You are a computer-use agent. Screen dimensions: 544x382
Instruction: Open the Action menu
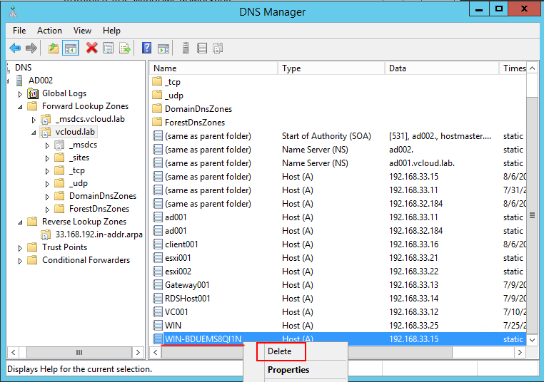coord(49,31)
